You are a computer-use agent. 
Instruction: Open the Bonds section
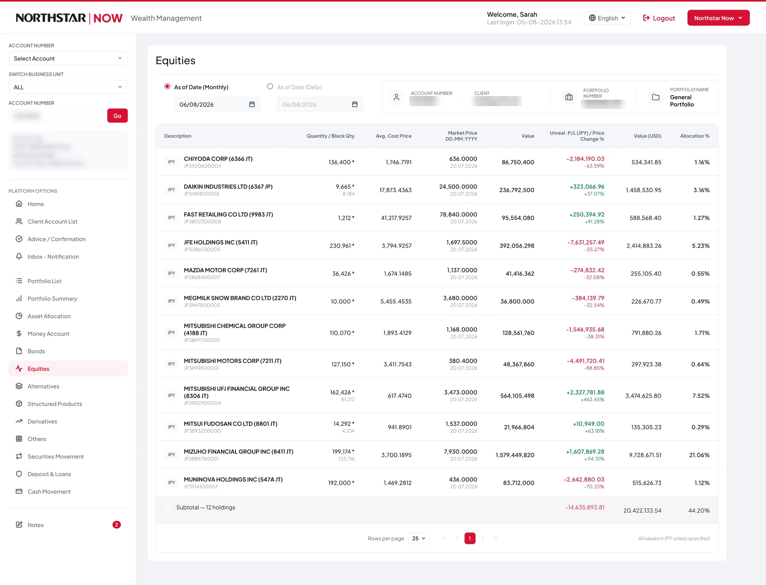pos(36,351)
